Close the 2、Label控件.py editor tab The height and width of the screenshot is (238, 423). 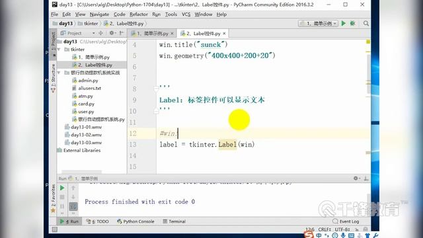pos(224,34)
